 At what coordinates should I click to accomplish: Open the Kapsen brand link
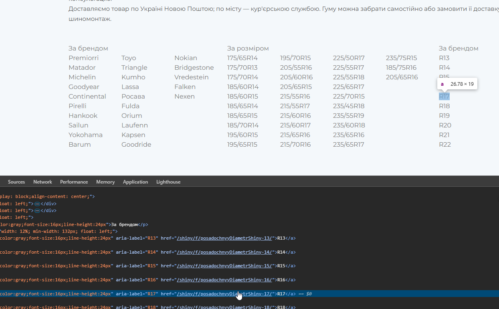(133, 135)
